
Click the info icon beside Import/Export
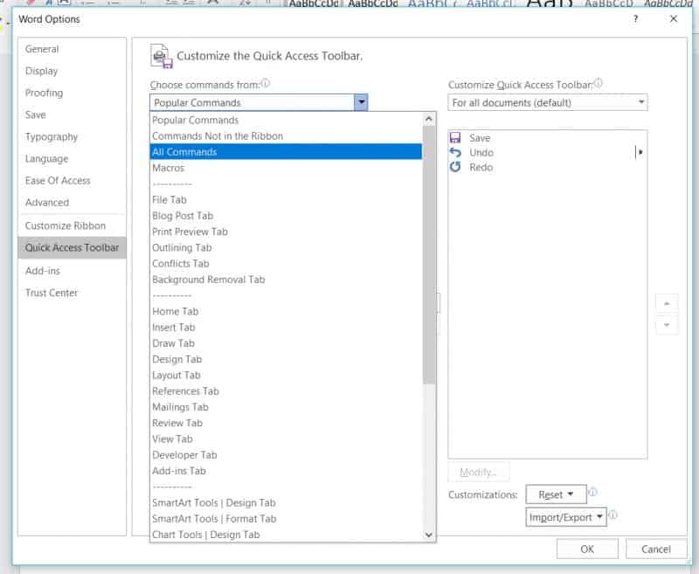pos(614,516)
